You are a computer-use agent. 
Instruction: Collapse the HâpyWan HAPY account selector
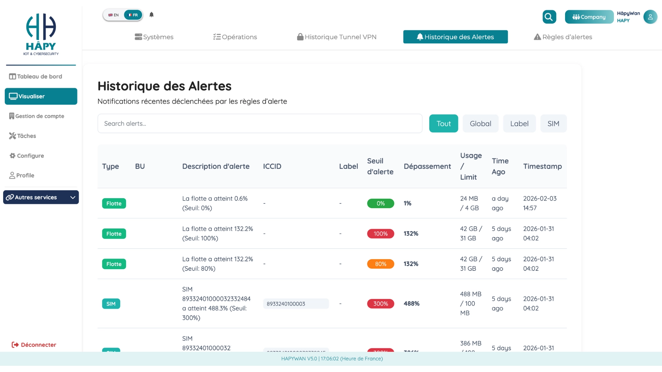pos(628,17)
